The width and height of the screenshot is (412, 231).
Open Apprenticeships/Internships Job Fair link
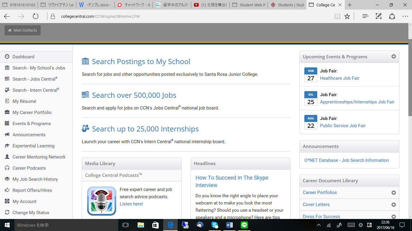click(357, 102)
